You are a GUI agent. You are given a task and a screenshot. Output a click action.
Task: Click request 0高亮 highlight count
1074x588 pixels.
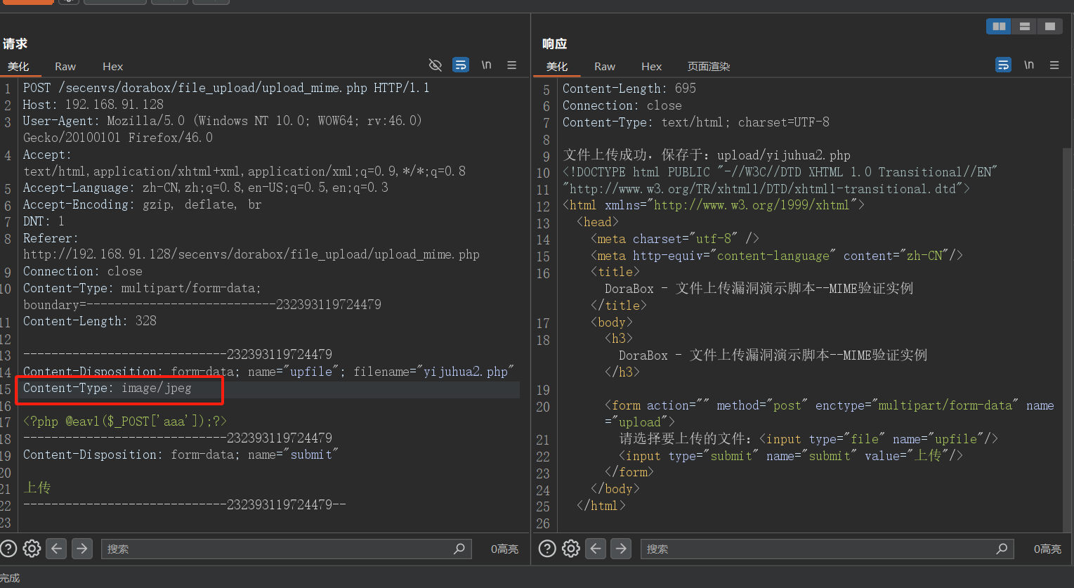(x=504, y=549)
